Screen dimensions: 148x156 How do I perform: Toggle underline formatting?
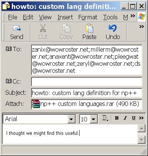(134, 118)
